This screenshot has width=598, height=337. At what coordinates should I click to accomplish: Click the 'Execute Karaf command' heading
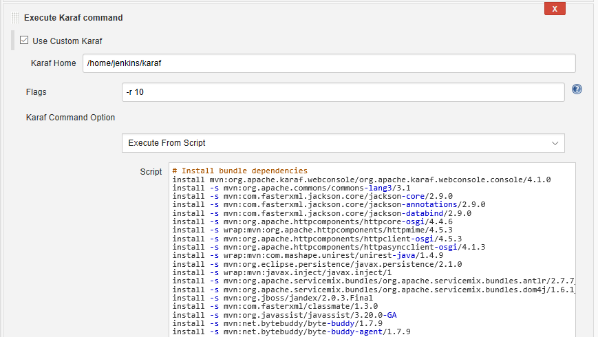coord(73,18)
